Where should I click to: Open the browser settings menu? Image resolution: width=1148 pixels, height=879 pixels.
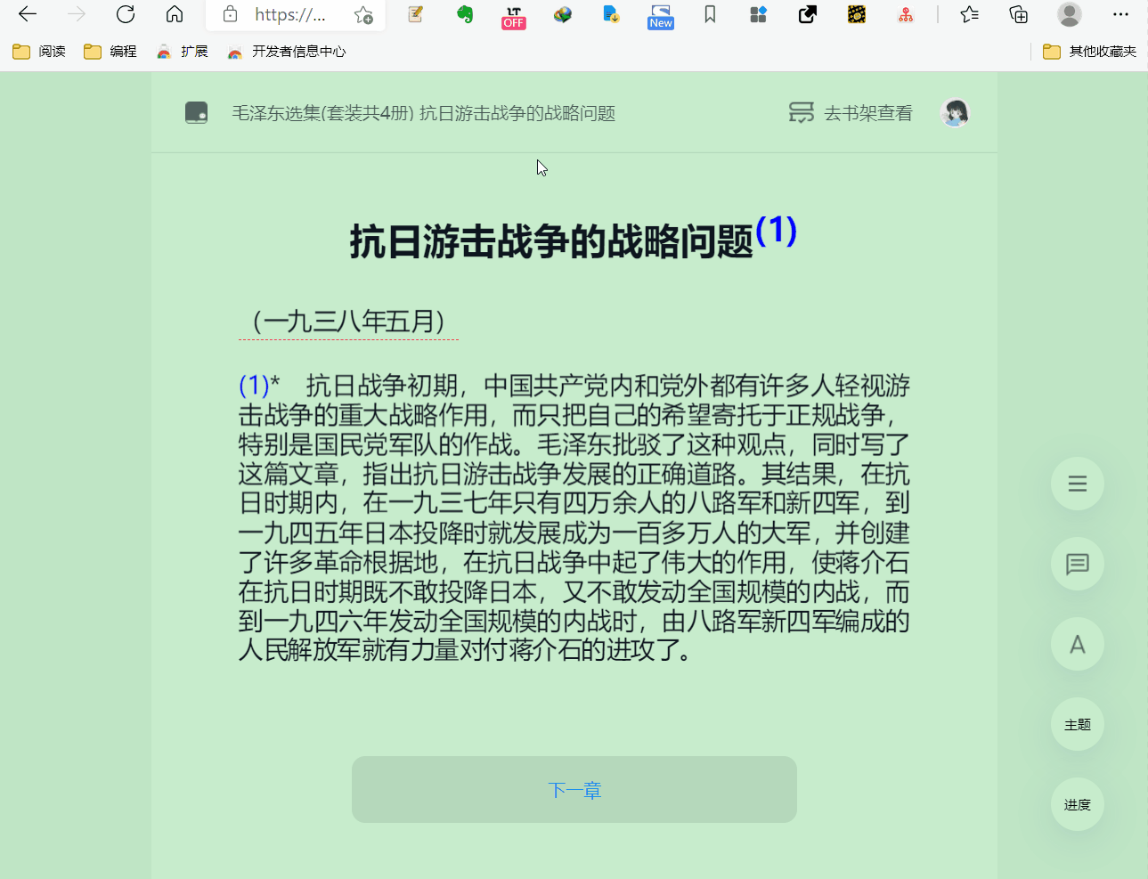1120,15
